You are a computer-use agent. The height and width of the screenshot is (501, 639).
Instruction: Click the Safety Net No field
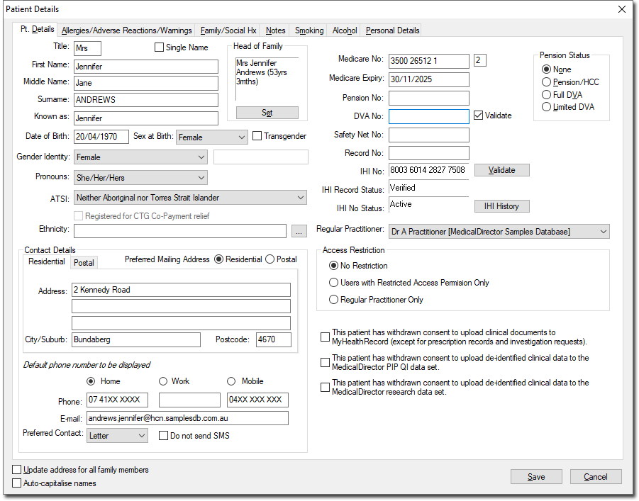(x=428, y=135)
